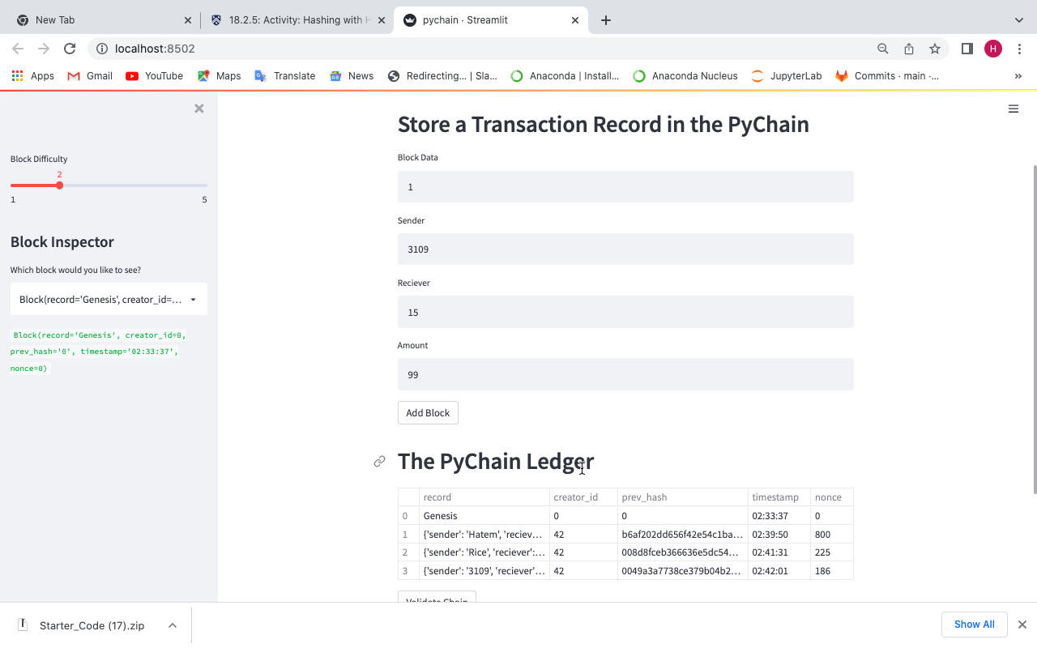Open the JupyterLab bookmark

coord(787,75)
